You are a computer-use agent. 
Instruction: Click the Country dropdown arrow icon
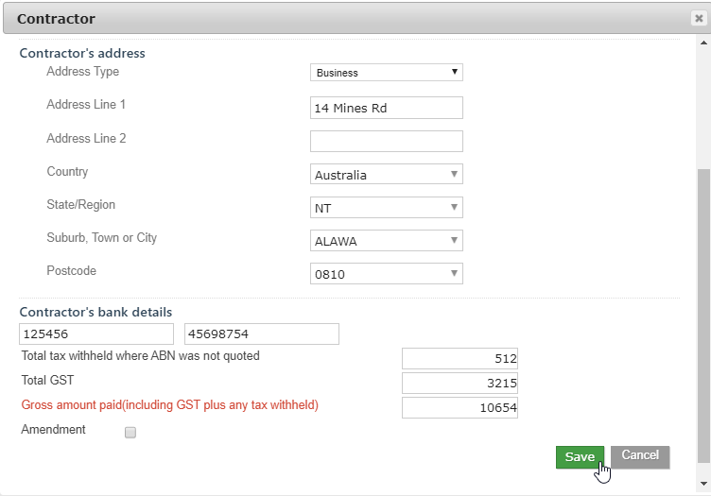tap(454, 175)
